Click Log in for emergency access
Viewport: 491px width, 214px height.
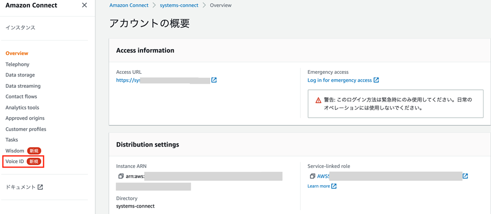(x=340, y=80)
